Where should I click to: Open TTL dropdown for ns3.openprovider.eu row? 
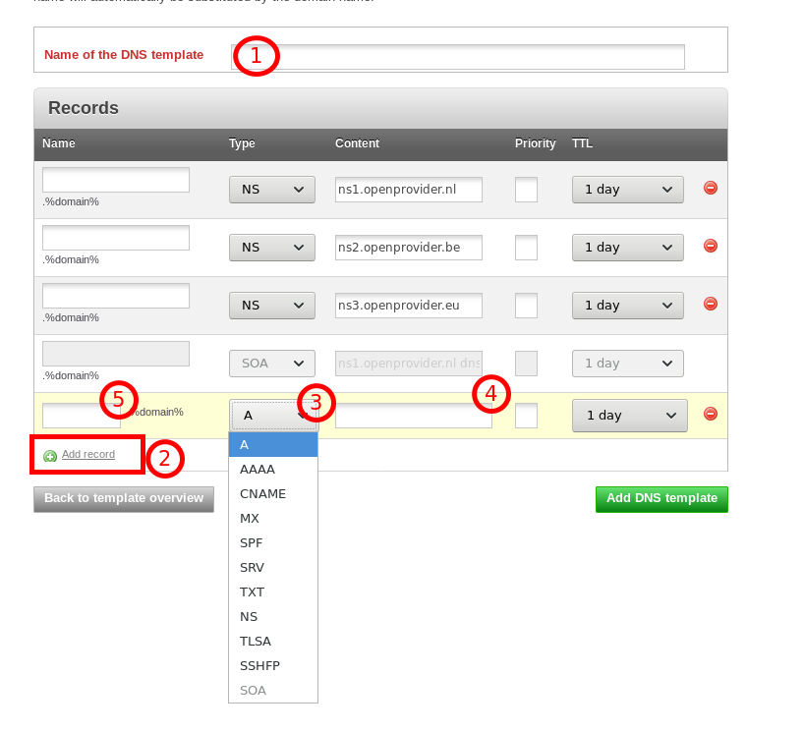tap(628, 306)
